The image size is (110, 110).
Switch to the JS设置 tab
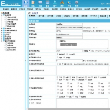(58, 16)
